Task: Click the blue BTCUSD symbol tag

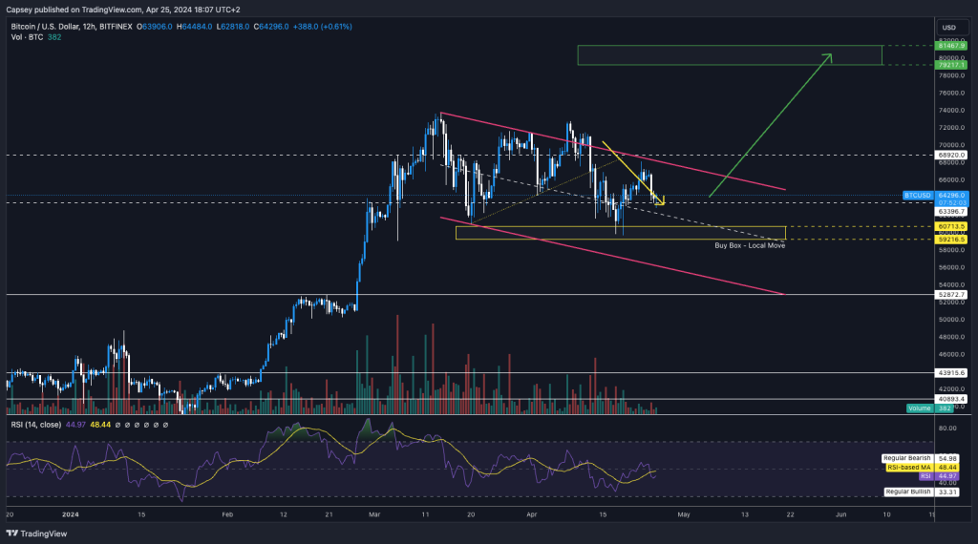Action: click(x=918, y=195)
